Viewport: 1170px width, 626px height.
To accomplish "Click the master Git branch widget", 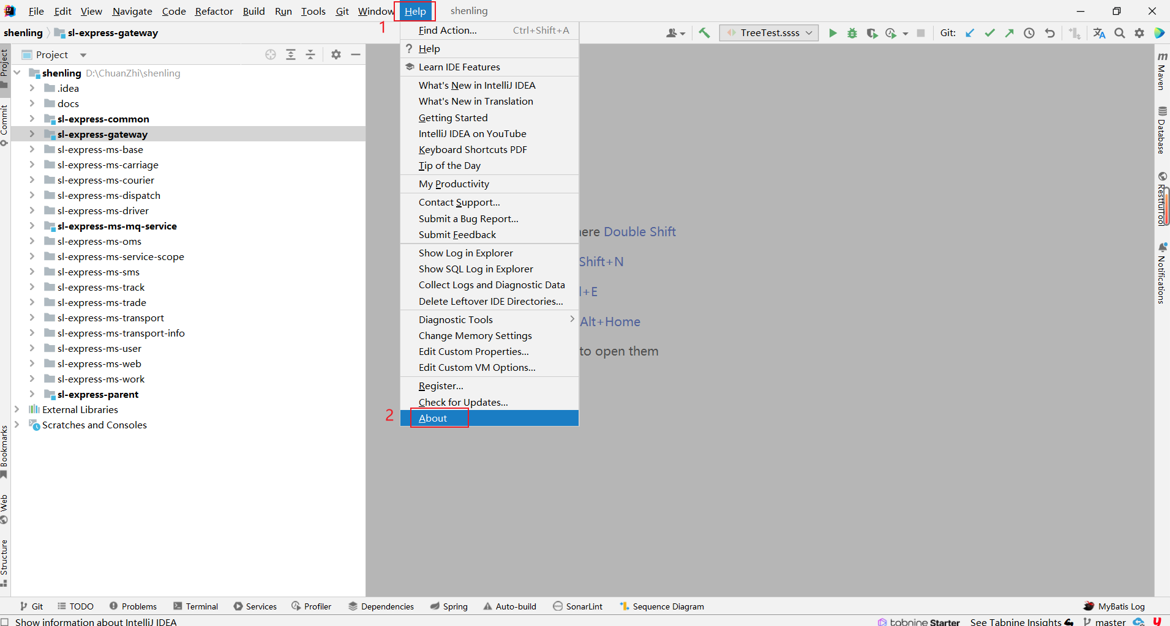I will click(1104, 622).
